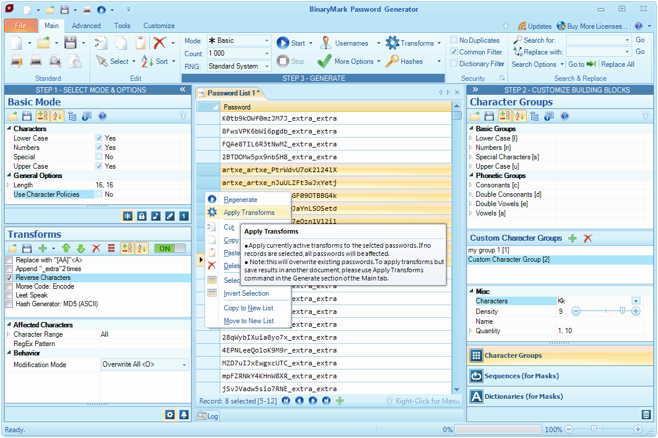Click the Updates RSS icon
Screen dimensions: 658x438
click(521, 26)
